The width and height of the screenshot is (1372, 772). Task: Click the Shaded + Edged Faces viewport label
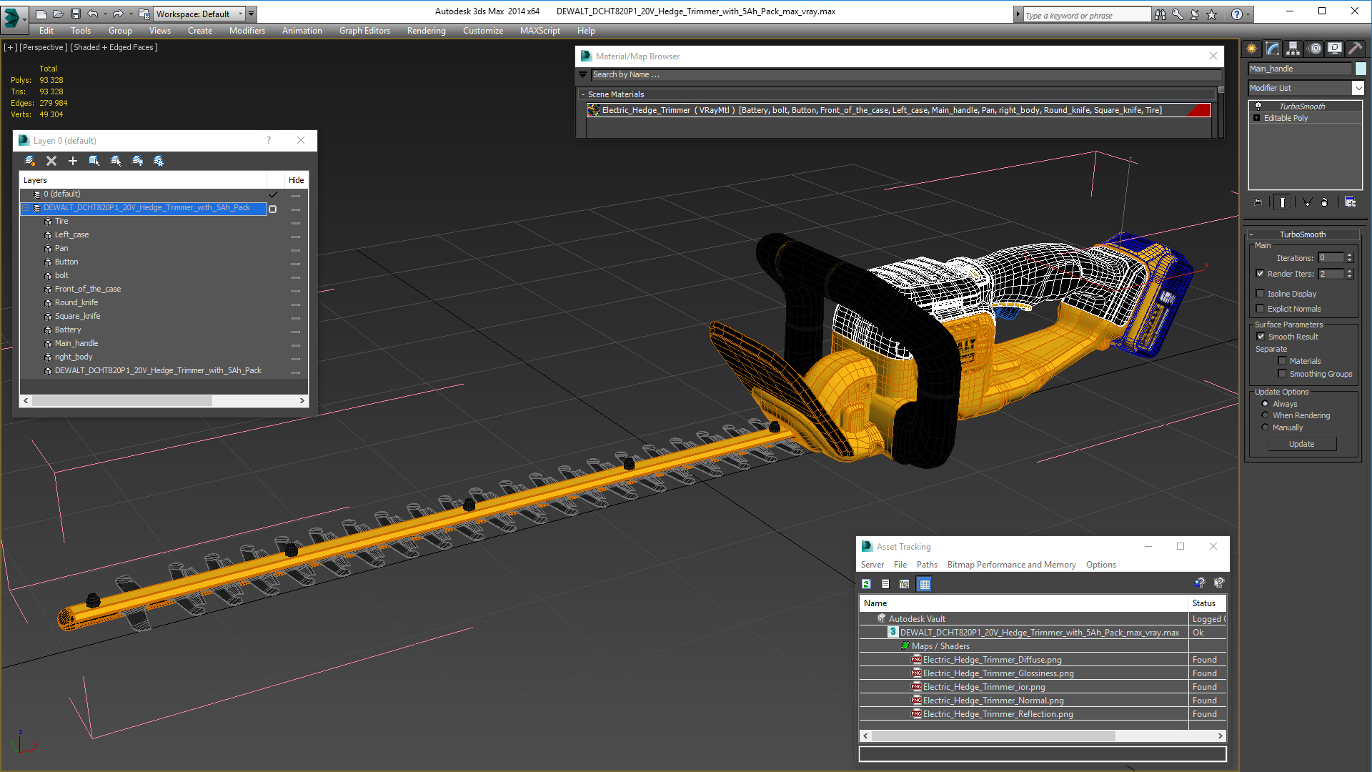coord(114,47)
